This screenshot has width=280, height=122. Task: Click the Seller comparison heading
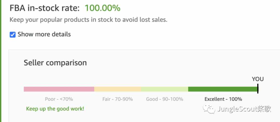[55, 63]
